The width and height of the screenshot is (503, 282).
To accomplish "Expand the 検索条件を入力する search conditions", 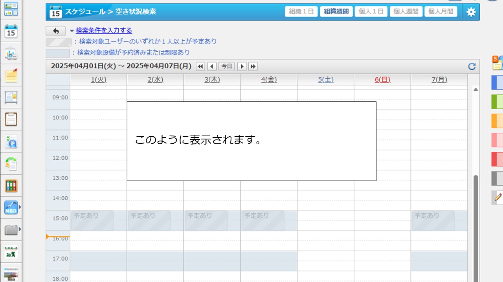I will pos(104,31).
